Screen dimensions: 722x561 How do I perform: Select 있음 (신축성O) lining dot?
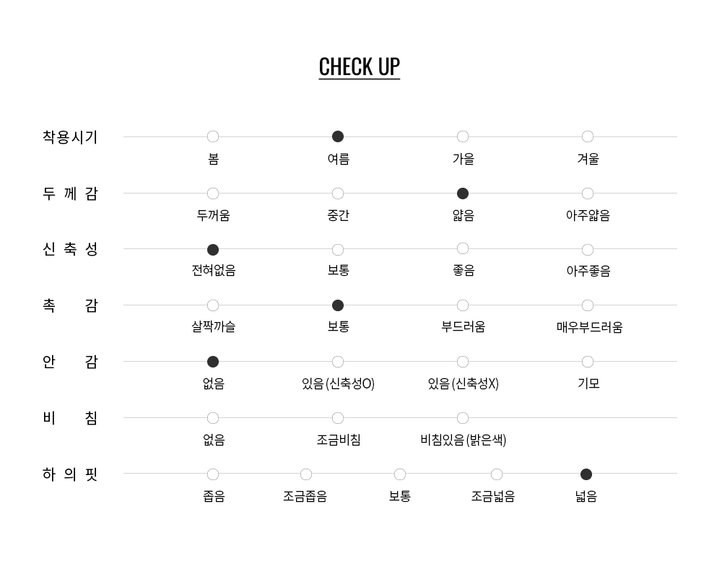338,362
